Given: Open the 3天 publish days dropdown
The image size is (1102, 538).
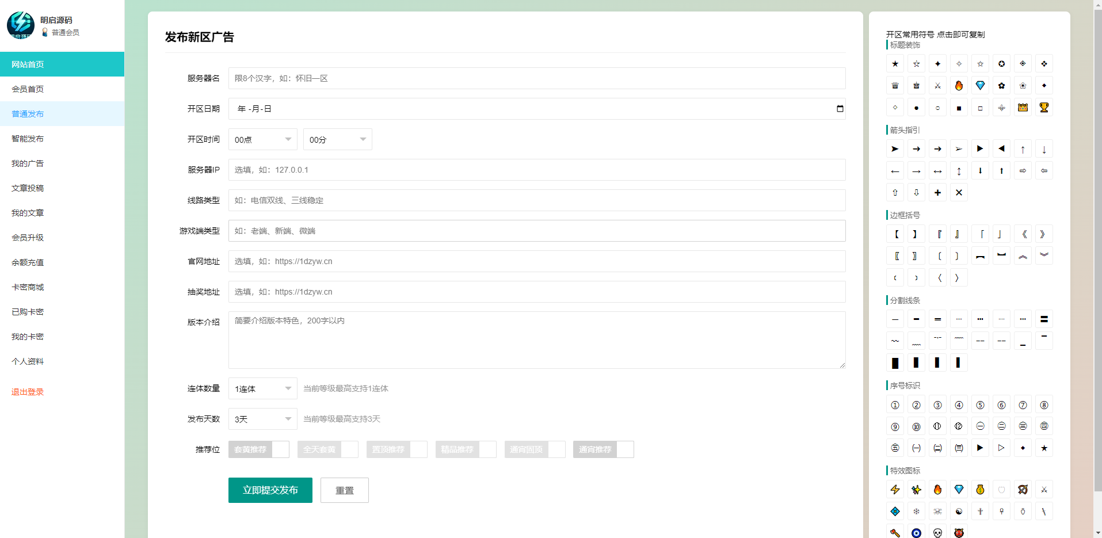Looking at the screenshot, I should pos(263,419).
